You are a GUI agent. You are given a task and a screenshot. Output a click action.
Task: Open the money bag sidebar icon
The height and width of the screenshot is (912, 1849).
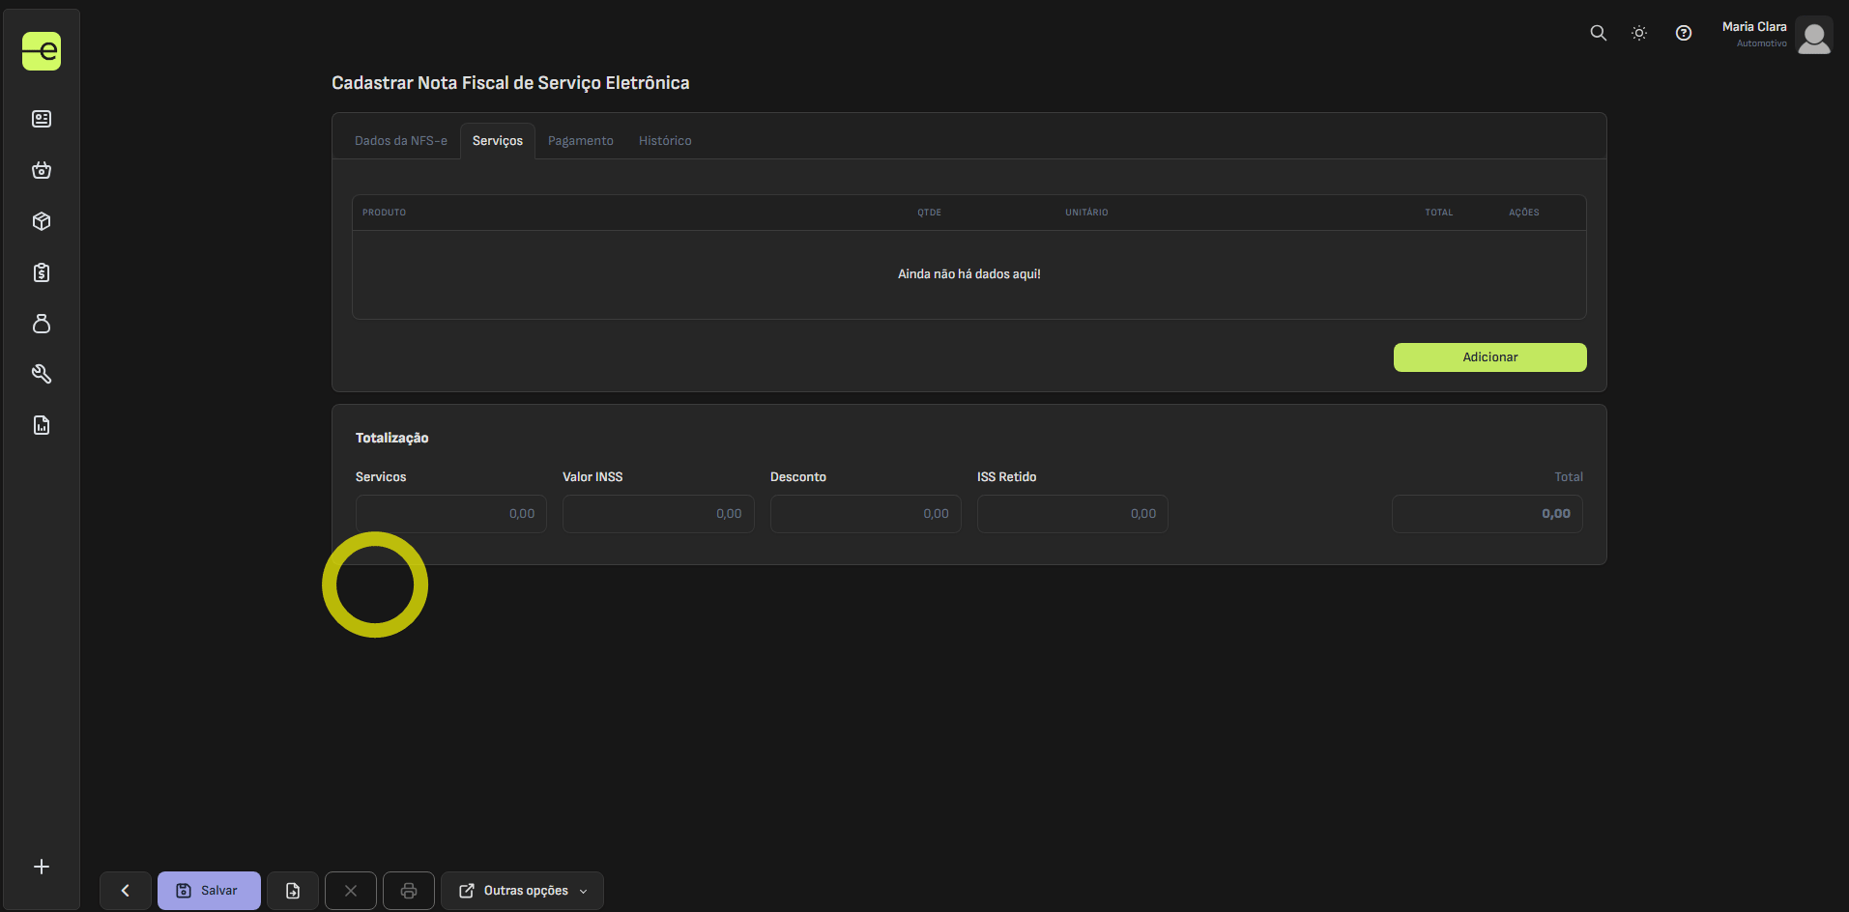(42, 324)
